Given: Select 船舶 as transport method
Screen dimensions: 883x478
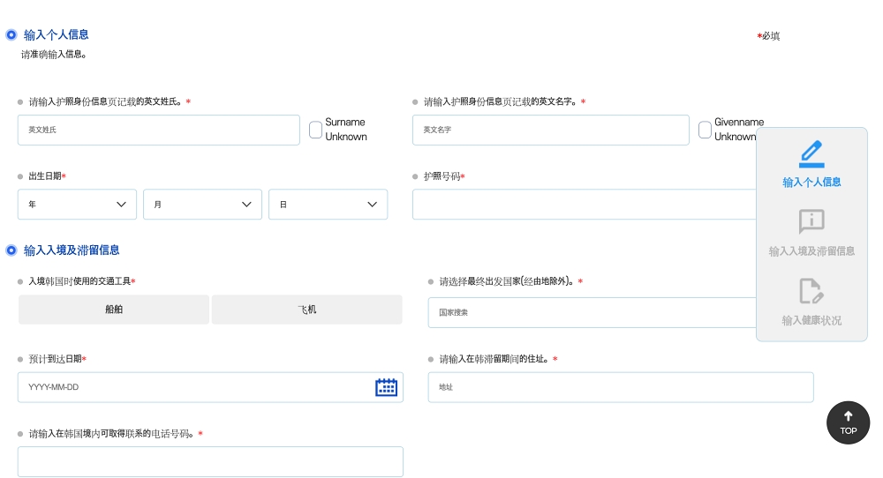Looking at the screenshot, I should pyautogui.click(x=114, y=310).
